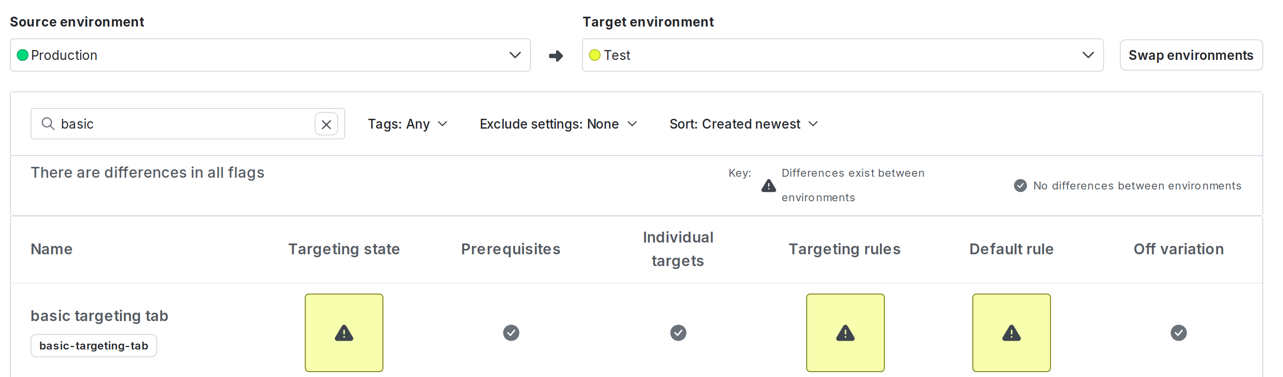1283x377 pixels.
Task: Expand the Exclude settings: None filter
Action: 558,124
